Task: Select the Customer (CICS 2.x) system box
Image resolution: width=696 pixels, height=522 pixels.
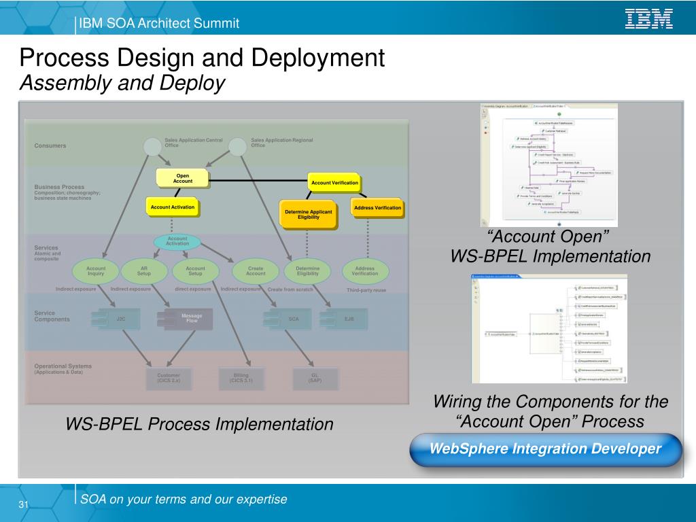Action: [169, 379]
